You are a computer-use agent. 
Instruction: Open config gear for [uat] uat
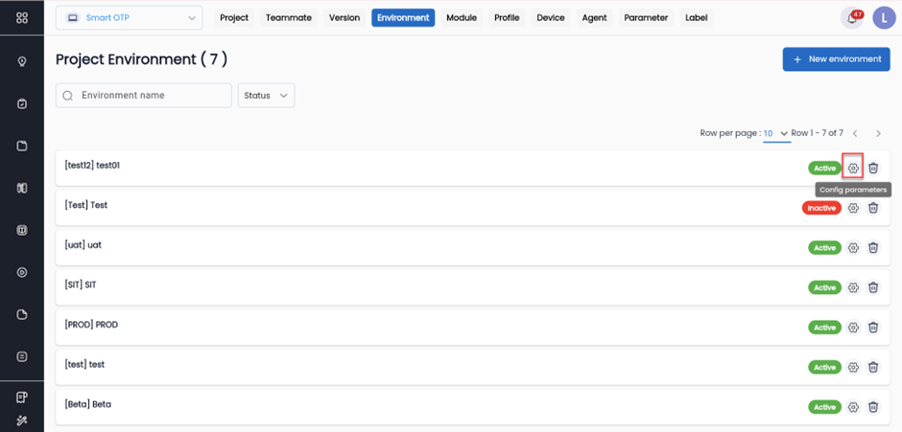[x=853, y=247]
